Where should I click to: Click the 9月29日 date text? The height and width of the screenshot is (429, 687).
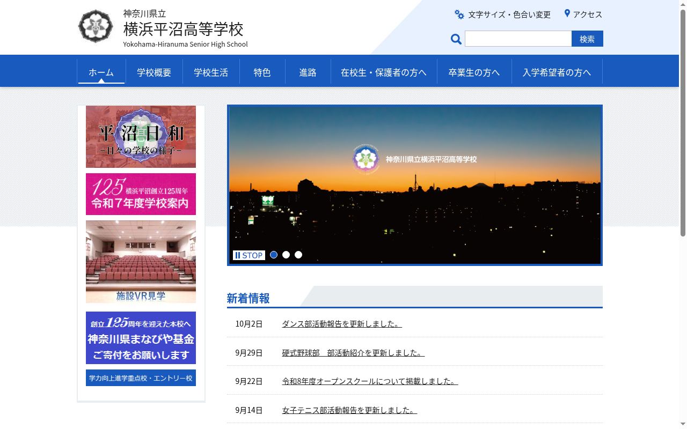pos(249,353)
